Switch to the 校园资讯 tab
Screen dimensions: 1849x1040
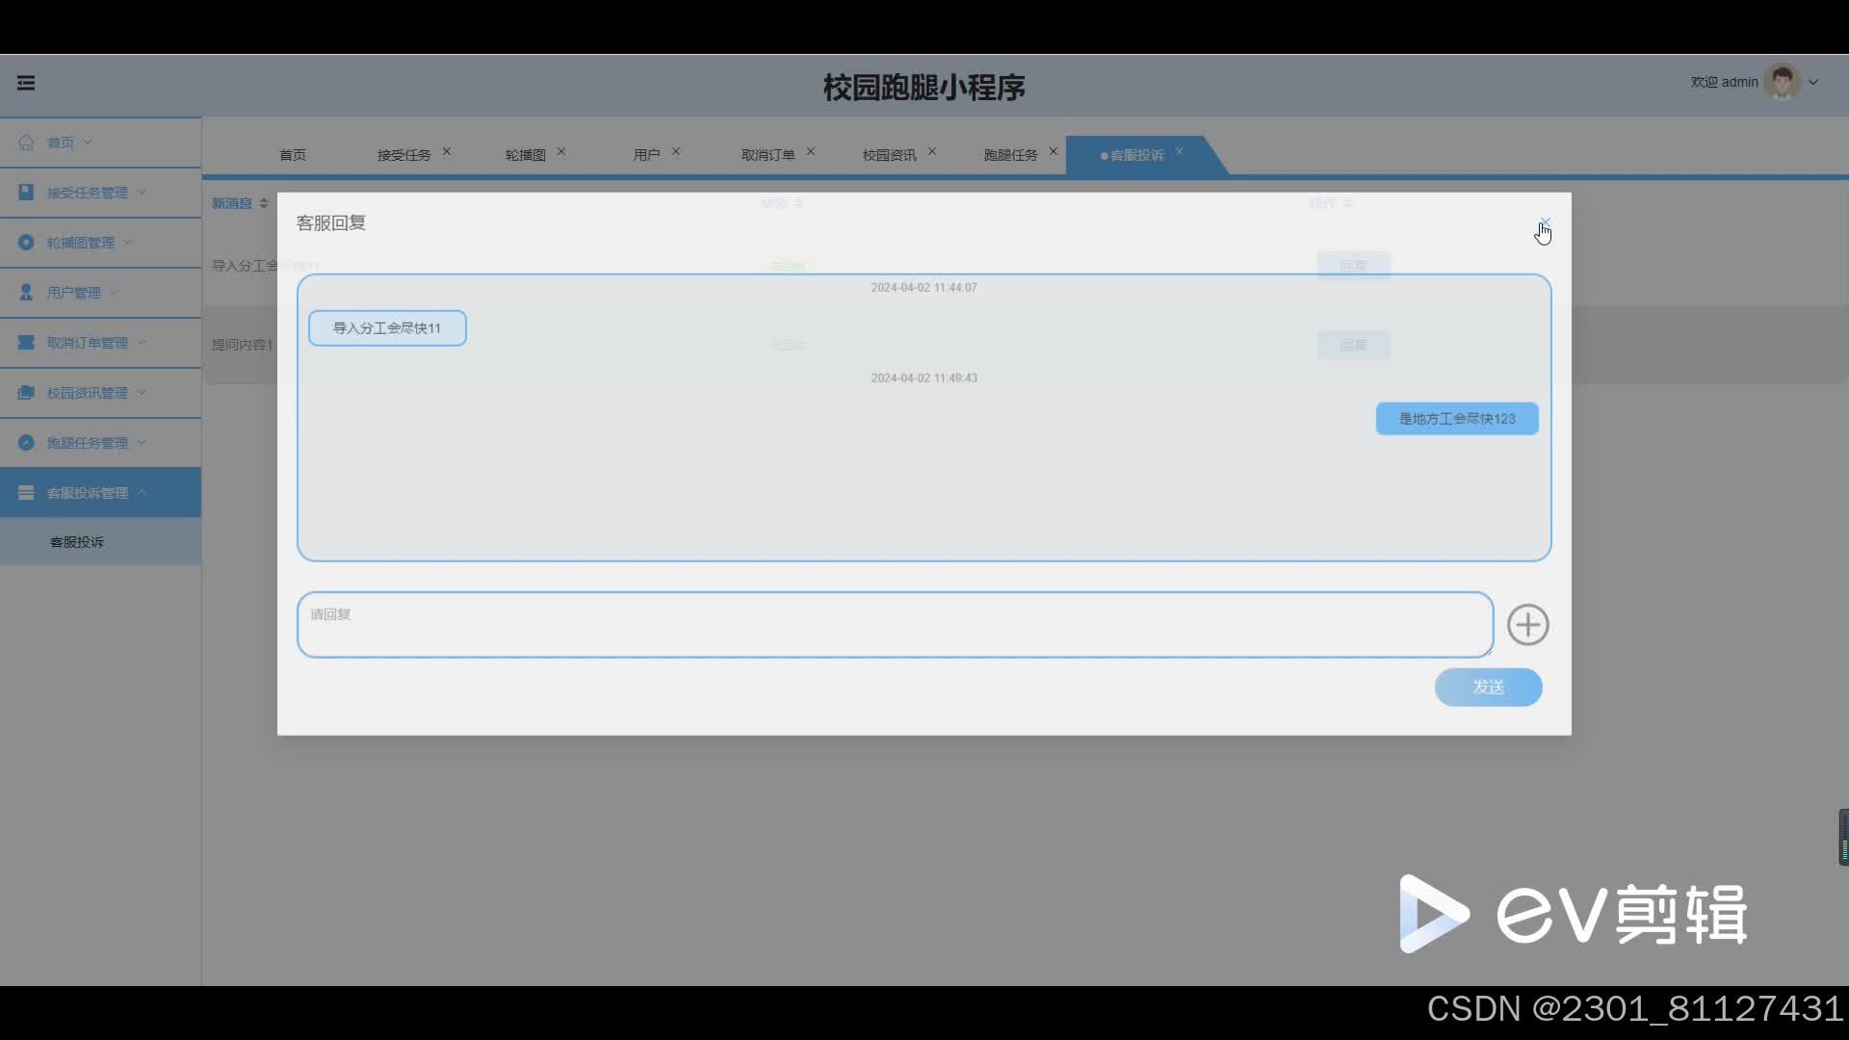pyautogui.click(x=889, y=155)
